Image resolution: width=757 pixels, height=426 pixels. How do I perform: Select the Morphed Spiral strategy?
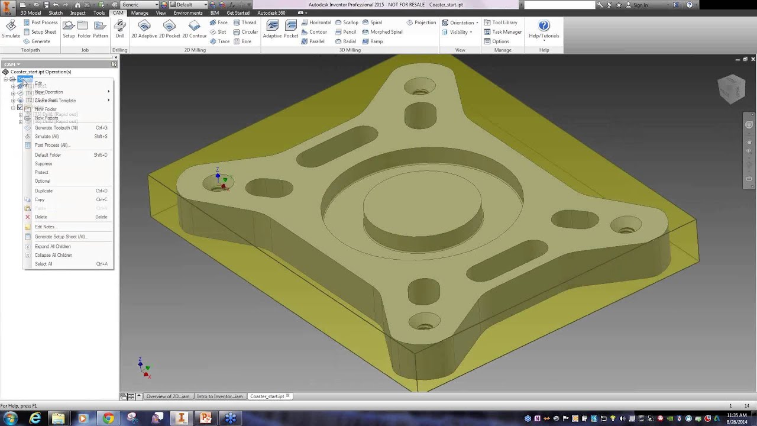[x=383, y=32]
